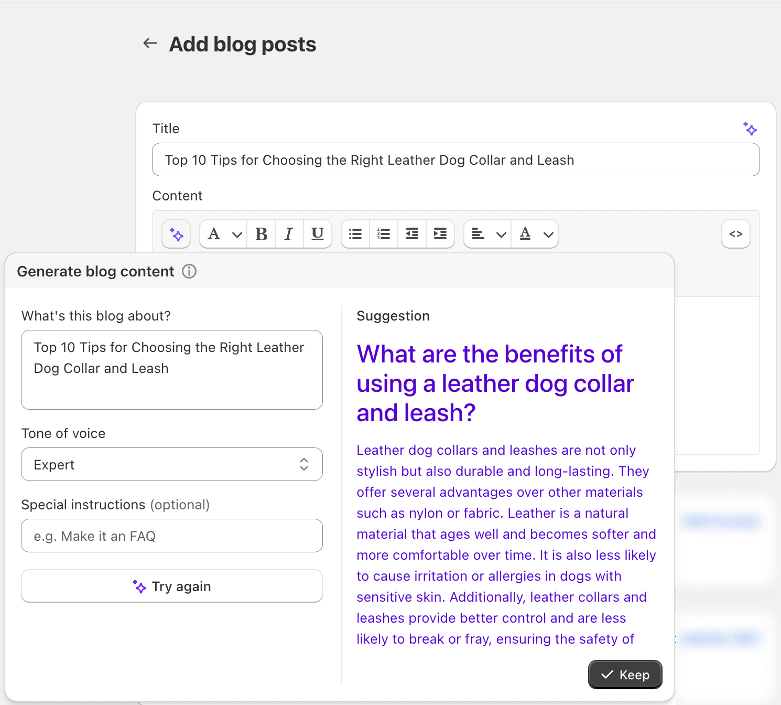Image resolution: width=781 pixels, height=705 pixels.
Task: Open AI content generator in editor toolbar
Action: (176, 234)
